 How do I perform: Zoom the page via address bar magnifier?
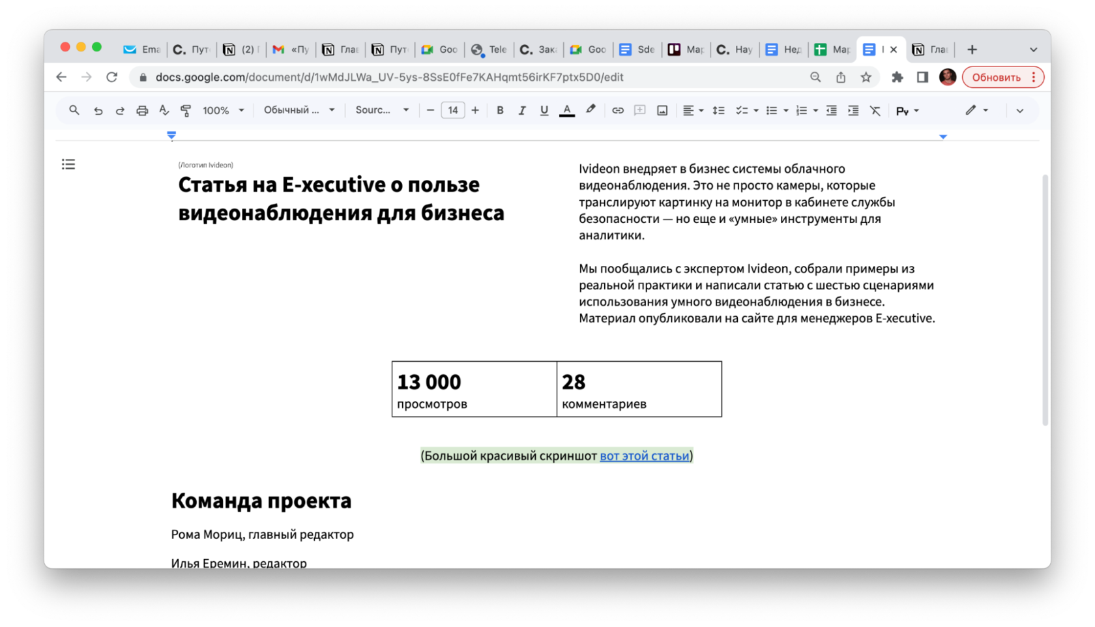[x=815, y=77]
